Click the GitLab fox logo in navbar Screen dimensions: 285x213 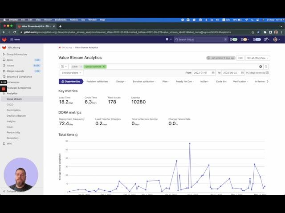tap(4, 39)
